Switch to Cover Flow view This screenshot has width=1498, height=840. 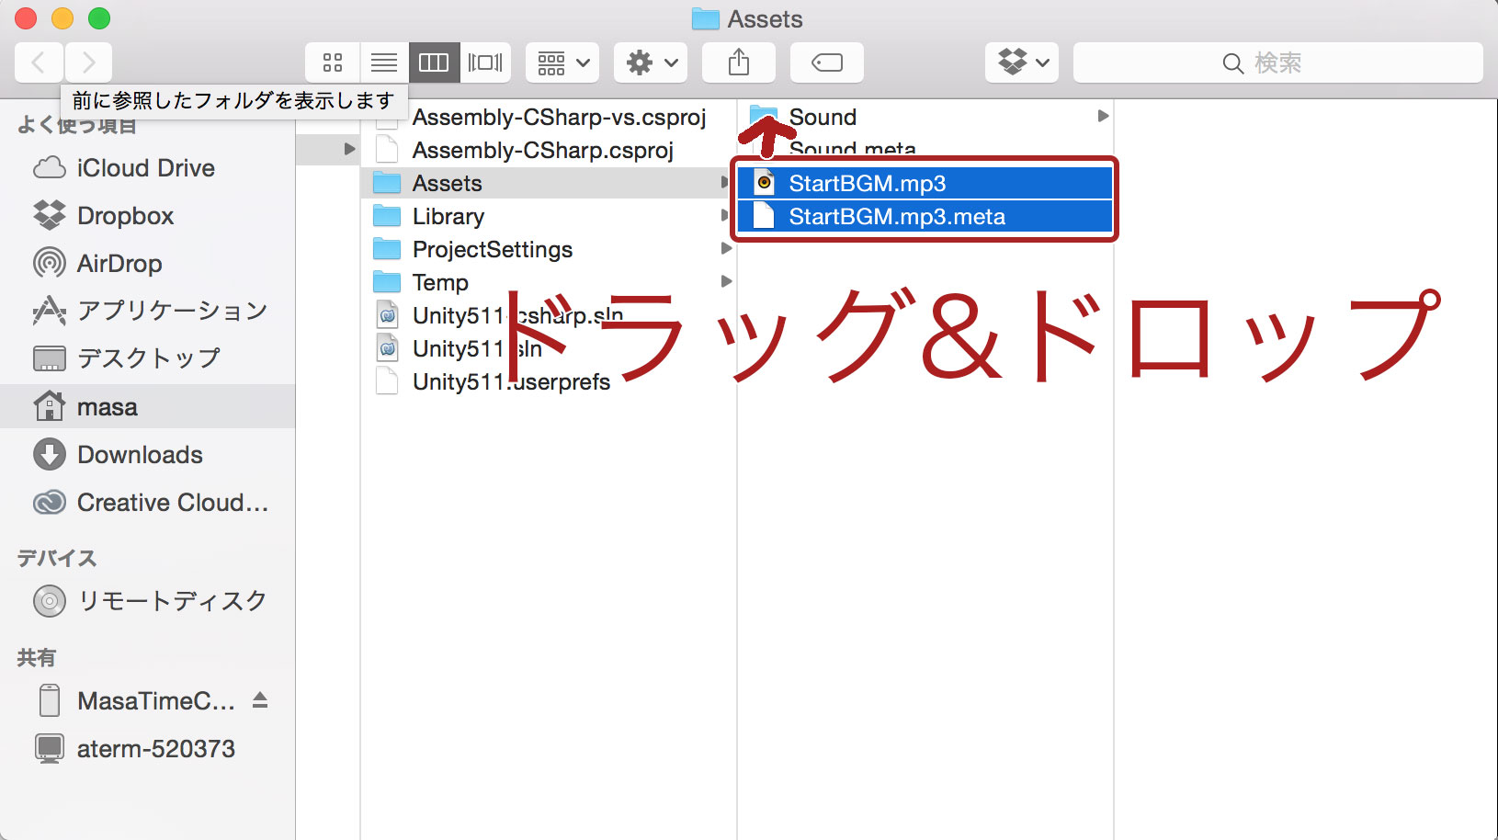pos(485,62)
